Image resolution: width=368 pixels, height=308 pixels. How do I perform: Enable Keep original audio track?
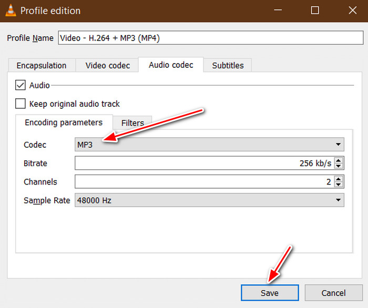point(21,104)
